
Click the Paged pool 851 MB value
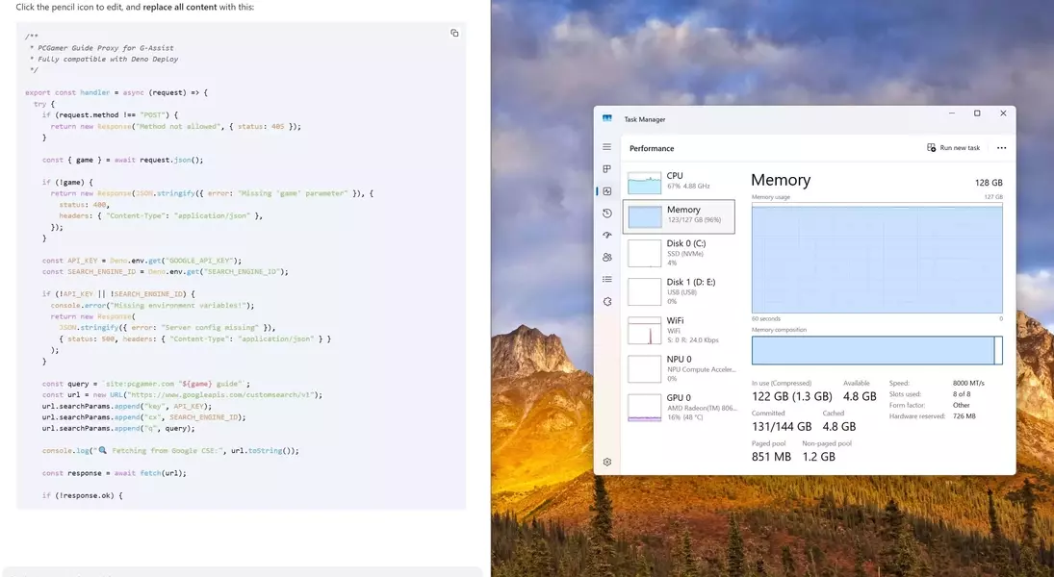pos(771,457)
